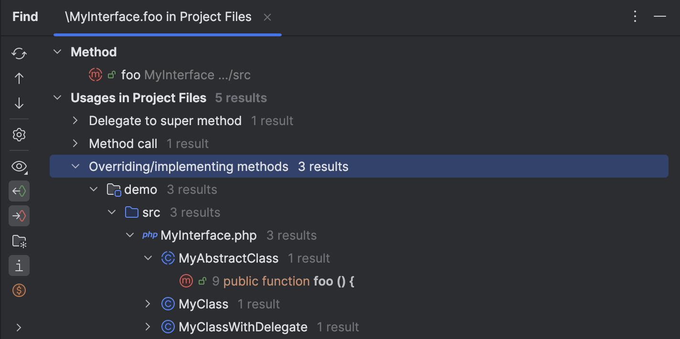Open the preview options eye icon
Screen dimensions: 680x339
(19, 166)
